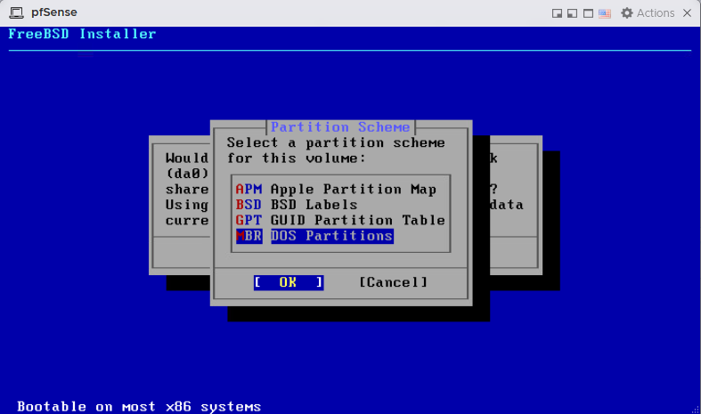Select APM Apple Partition Map scheme
The width and height of the screenshot is (701, 414).
point(336,189)
